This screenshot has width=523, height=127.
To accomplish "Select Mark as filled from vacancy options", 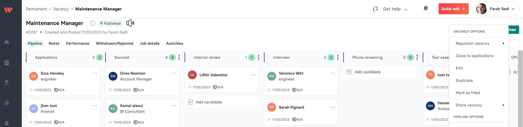I will [x=468, y=93].
